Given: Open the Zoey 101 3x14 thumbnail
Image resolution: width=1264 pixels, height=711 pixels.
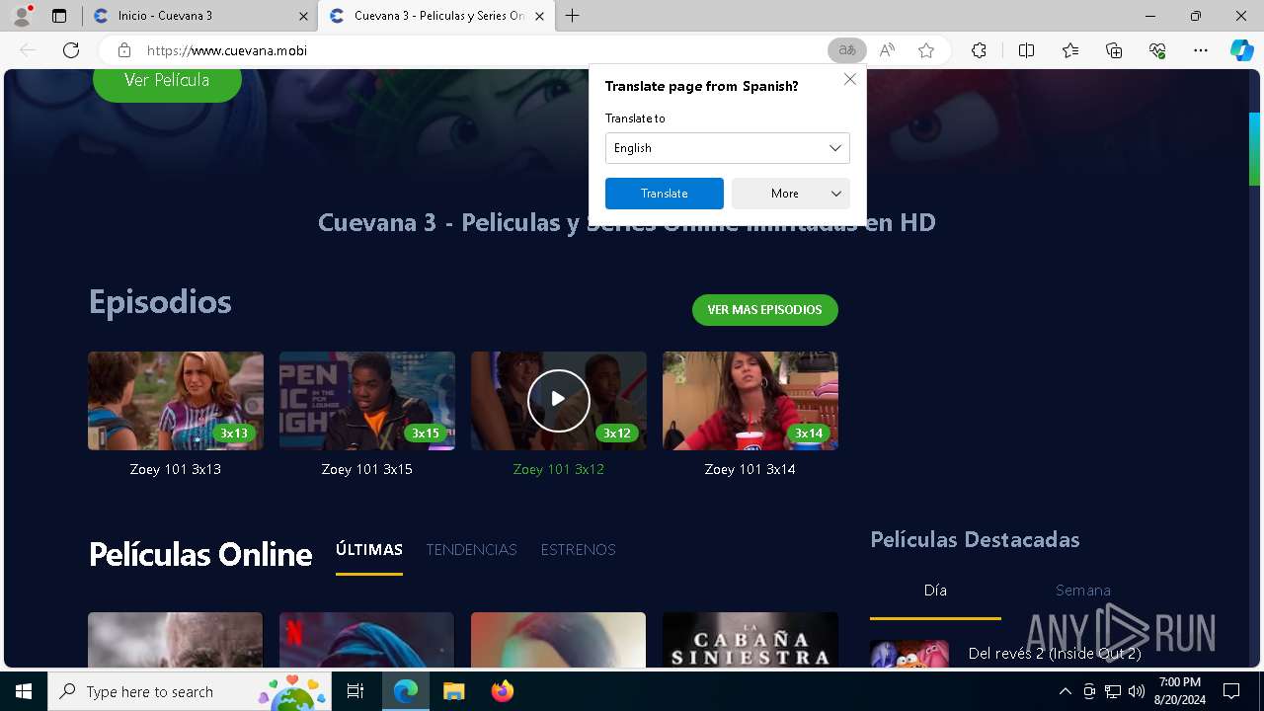Looking at the screenshot, I should coord(750,401).
